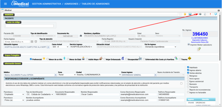Expand the Cama Actual dropdown
222x107 pixels.
pyautogui.click(x=60, y=47)
